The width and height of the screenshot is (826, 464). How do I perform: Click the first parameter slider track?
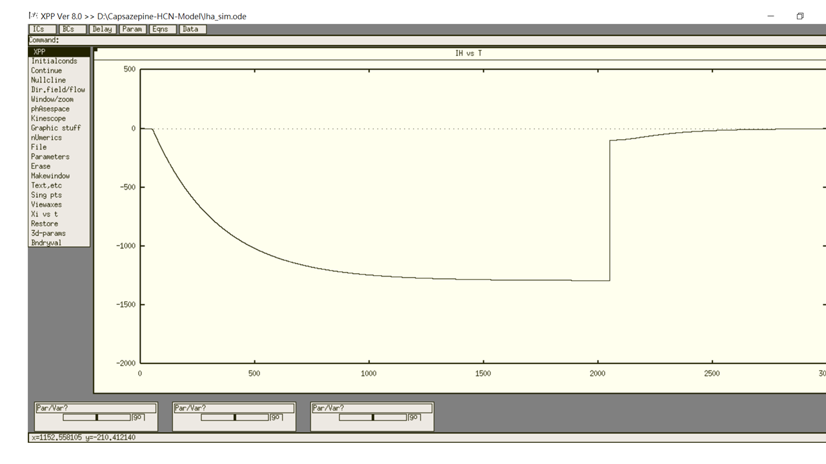click(97, 418)
